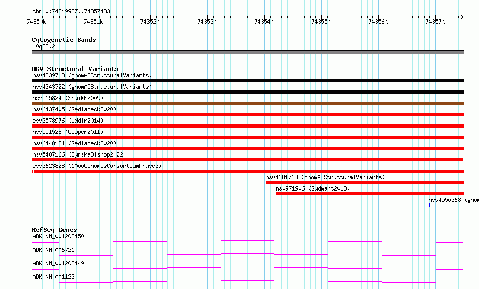Click the 10q22.2 band label

44,46
